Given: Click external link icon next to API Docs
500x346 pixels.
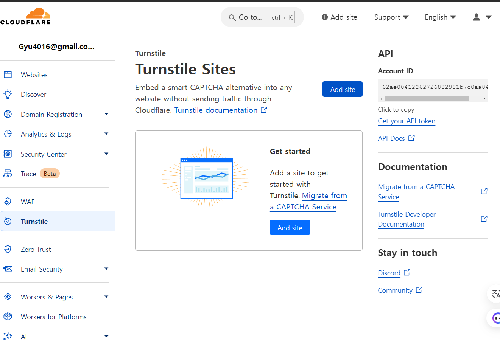Looking at the screenshot, I should pos(411,138).
